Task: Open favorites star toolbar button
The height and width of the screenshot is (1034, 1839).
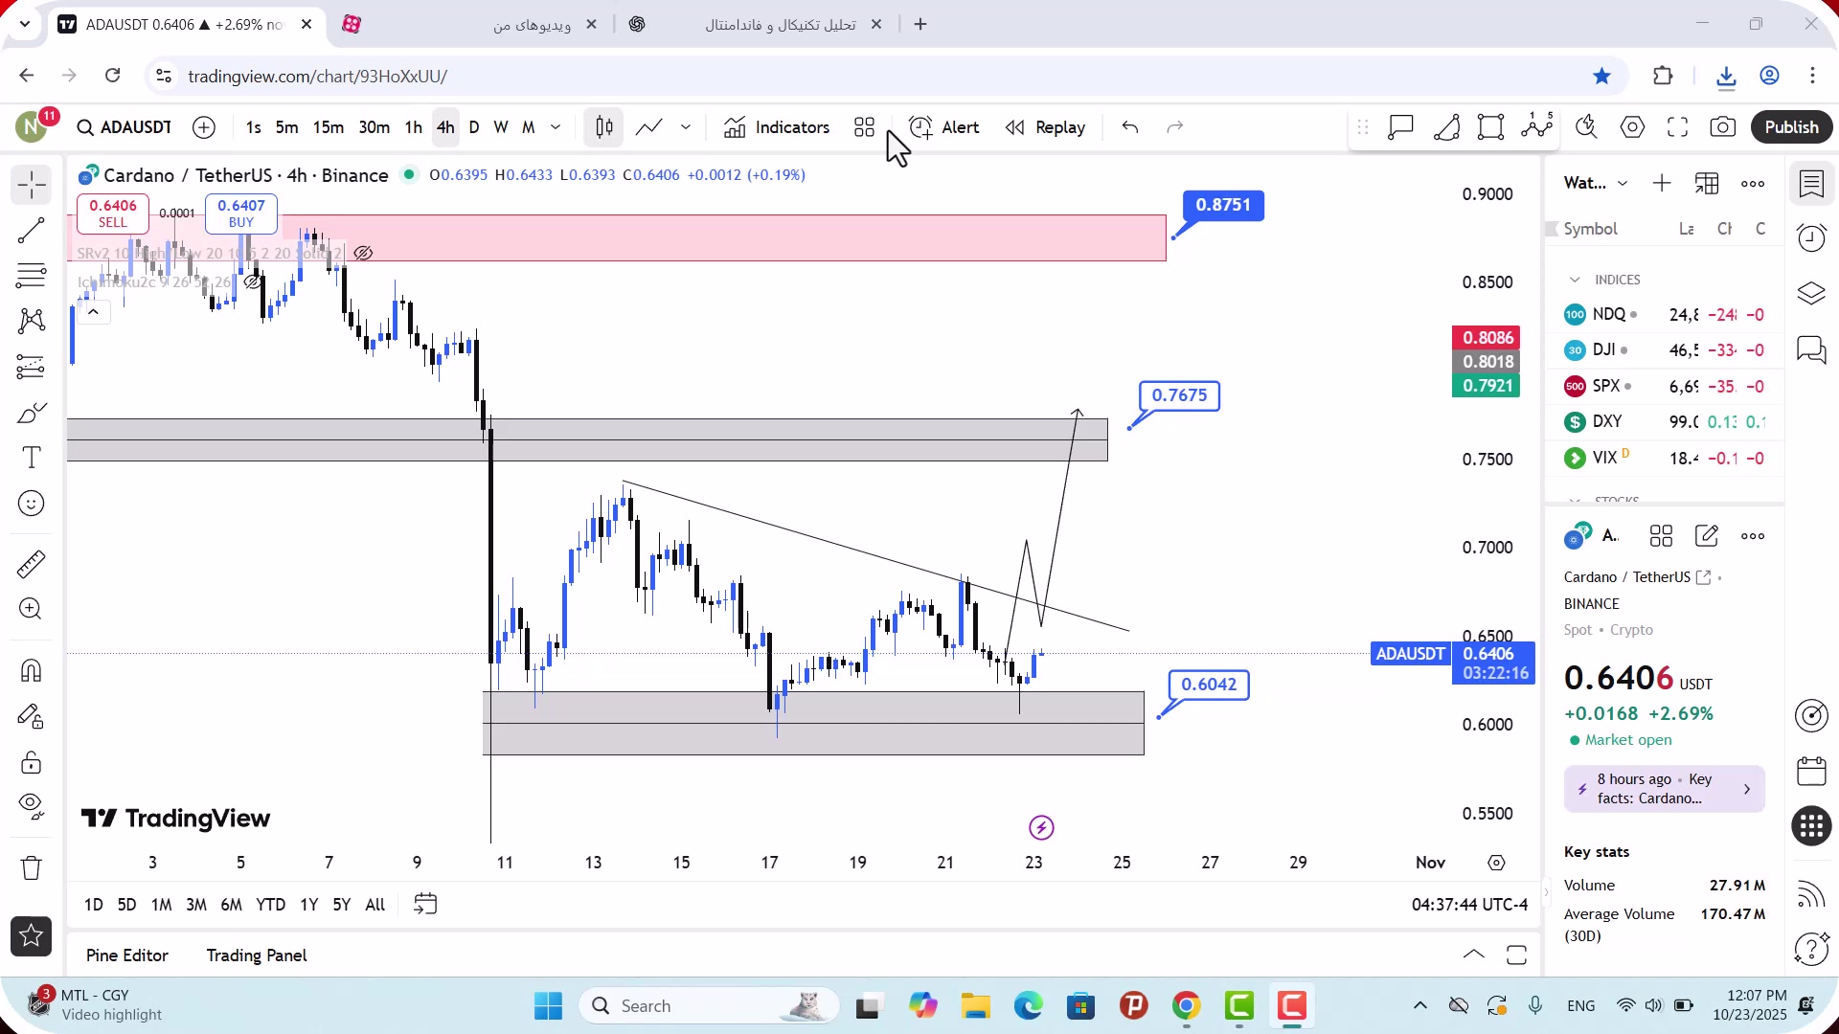Action: [32, 936]
